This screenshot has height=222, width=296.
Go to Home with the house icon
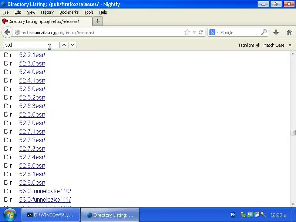289,33
